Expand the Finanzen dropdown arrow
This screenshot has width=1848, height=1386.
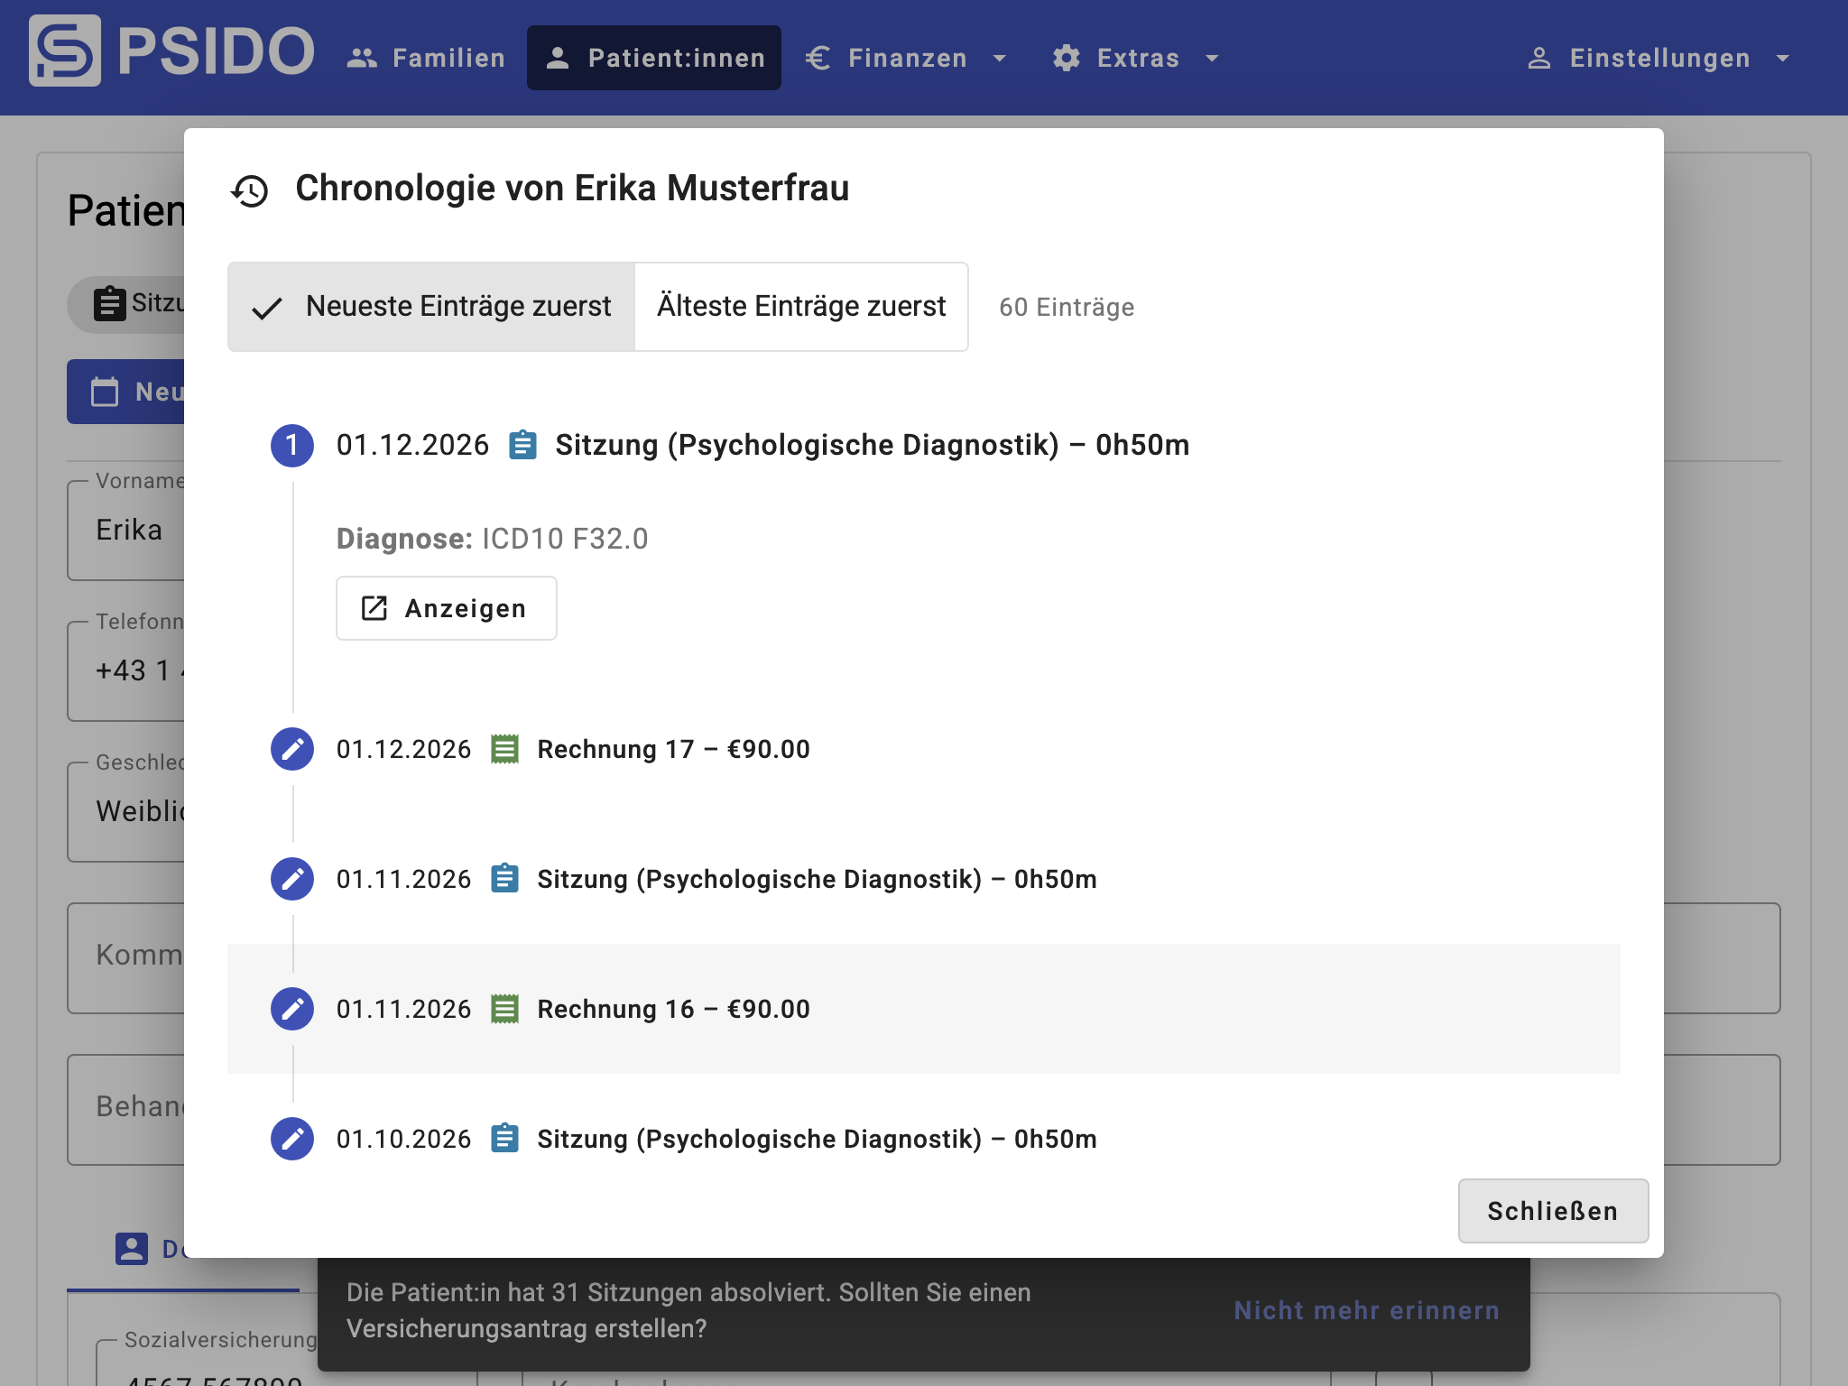999,59
